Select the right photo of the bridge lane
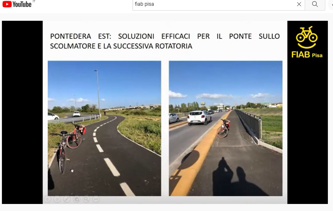333x211 pixels. click(x=225, y=128)
